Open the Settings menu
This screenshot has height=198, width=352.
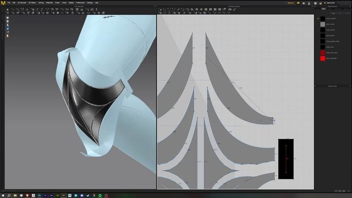[90, 3]
